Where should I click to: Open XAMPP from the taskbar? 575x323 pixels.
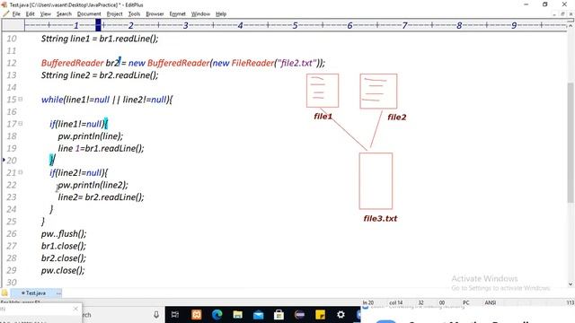click(x=196, y=315)
